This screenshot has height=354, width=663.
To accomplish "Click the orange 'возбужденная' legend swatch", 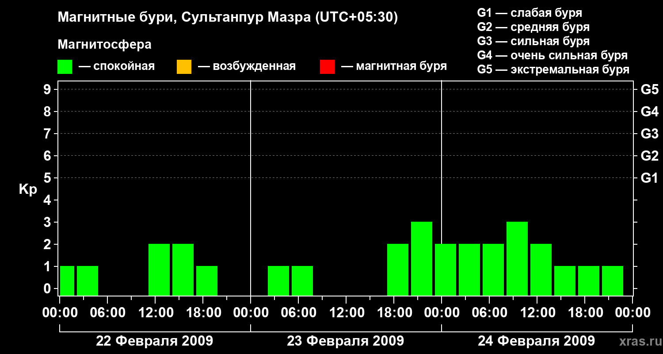I will pyautogui.click(x=184, y=67).
